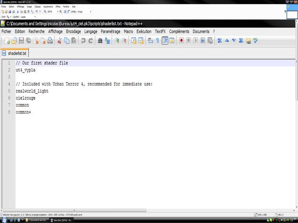This screenshot has width=298, height=223.
Task: Click the blue up triangle toolbar icon
Action: click(227, 40)
